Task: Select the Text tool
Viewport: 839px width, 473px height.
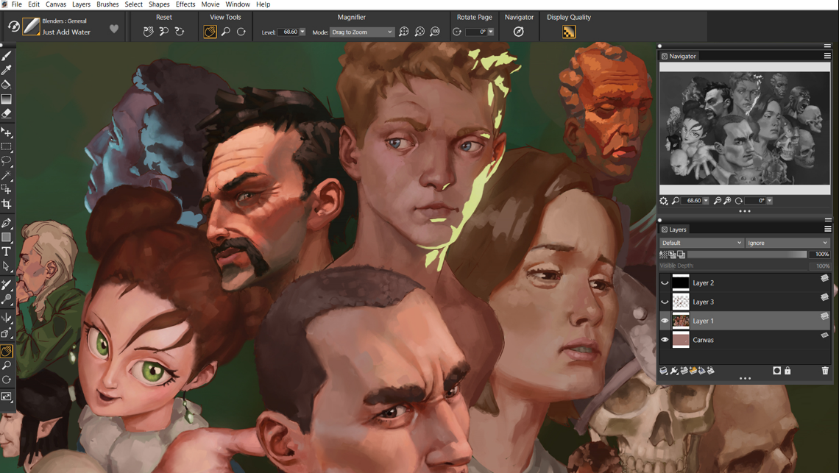Action: click(7, 252)
